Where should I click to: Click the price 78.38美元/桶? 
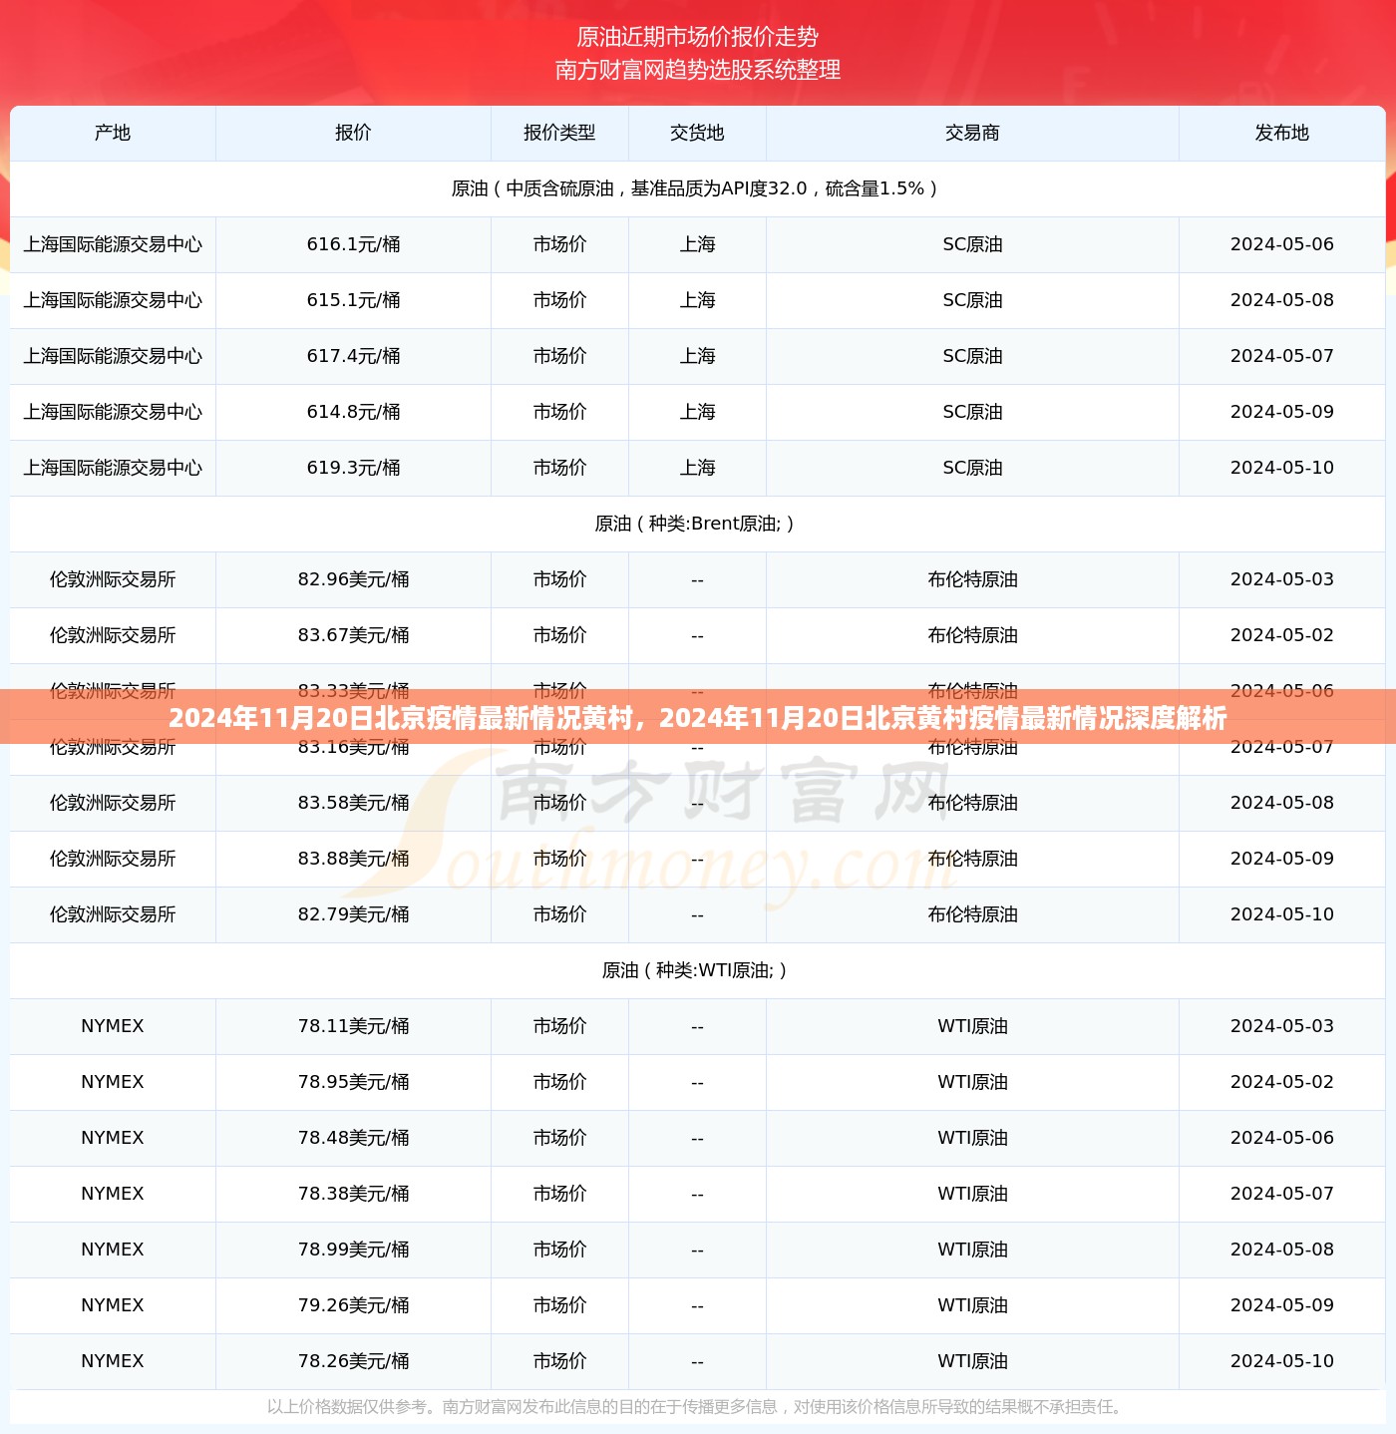click(x=353, y=1194)
